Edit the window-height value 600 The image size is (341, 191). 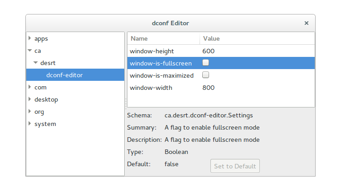click(x=208, y=51)
